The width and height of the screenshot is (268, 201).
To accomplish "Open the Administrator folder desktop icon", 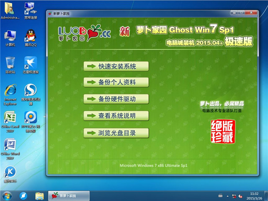I will [10, 10].
